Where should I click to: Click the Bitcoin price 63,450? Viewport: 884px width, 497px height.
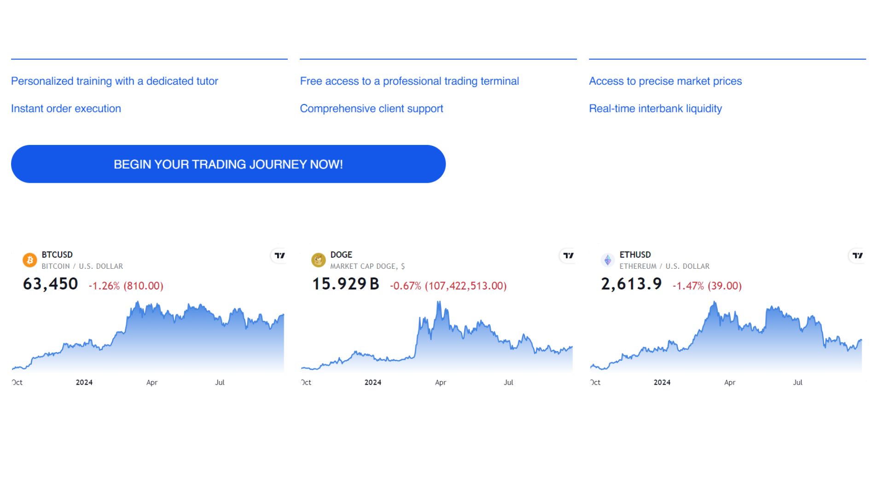point(50,284)
